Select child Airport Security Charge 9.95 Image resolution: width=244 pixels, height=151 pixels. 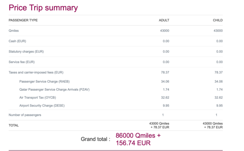coord(219,105)
